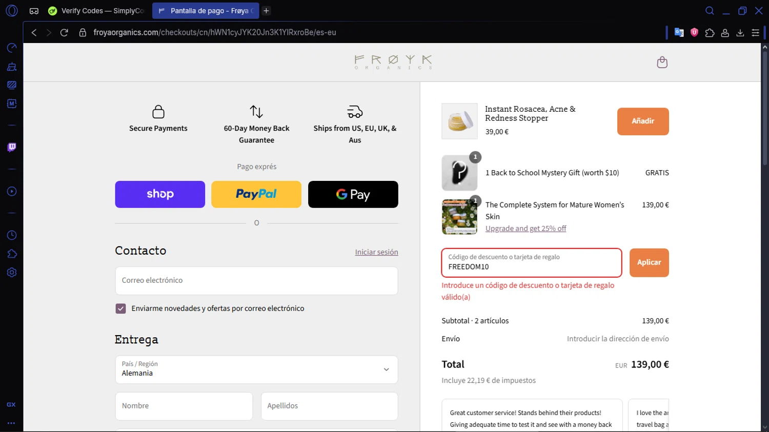Click scrollbar down arrow
Viewport: 769px width, 432px height.
[x=764, y=427]
